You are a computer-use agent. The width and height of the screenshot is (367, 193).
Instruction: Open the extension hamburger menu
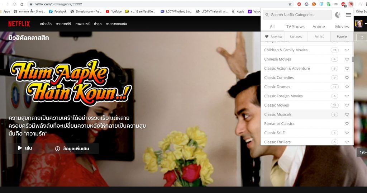pyautogui.click(x=348, y=15)
